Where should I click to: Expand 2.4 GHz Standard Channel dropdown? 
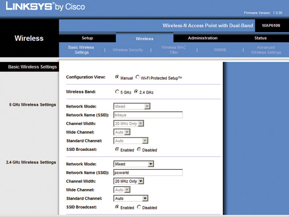click(x=145, y=198)
